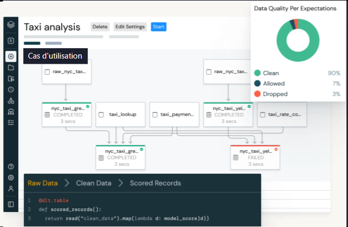
Task: Collapse the sidebar using bottom panel icon
Action: [11, 204]
